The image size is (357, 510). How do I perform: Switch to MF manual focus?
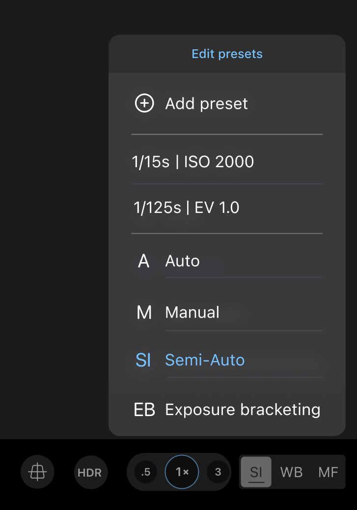click(328, 472)
